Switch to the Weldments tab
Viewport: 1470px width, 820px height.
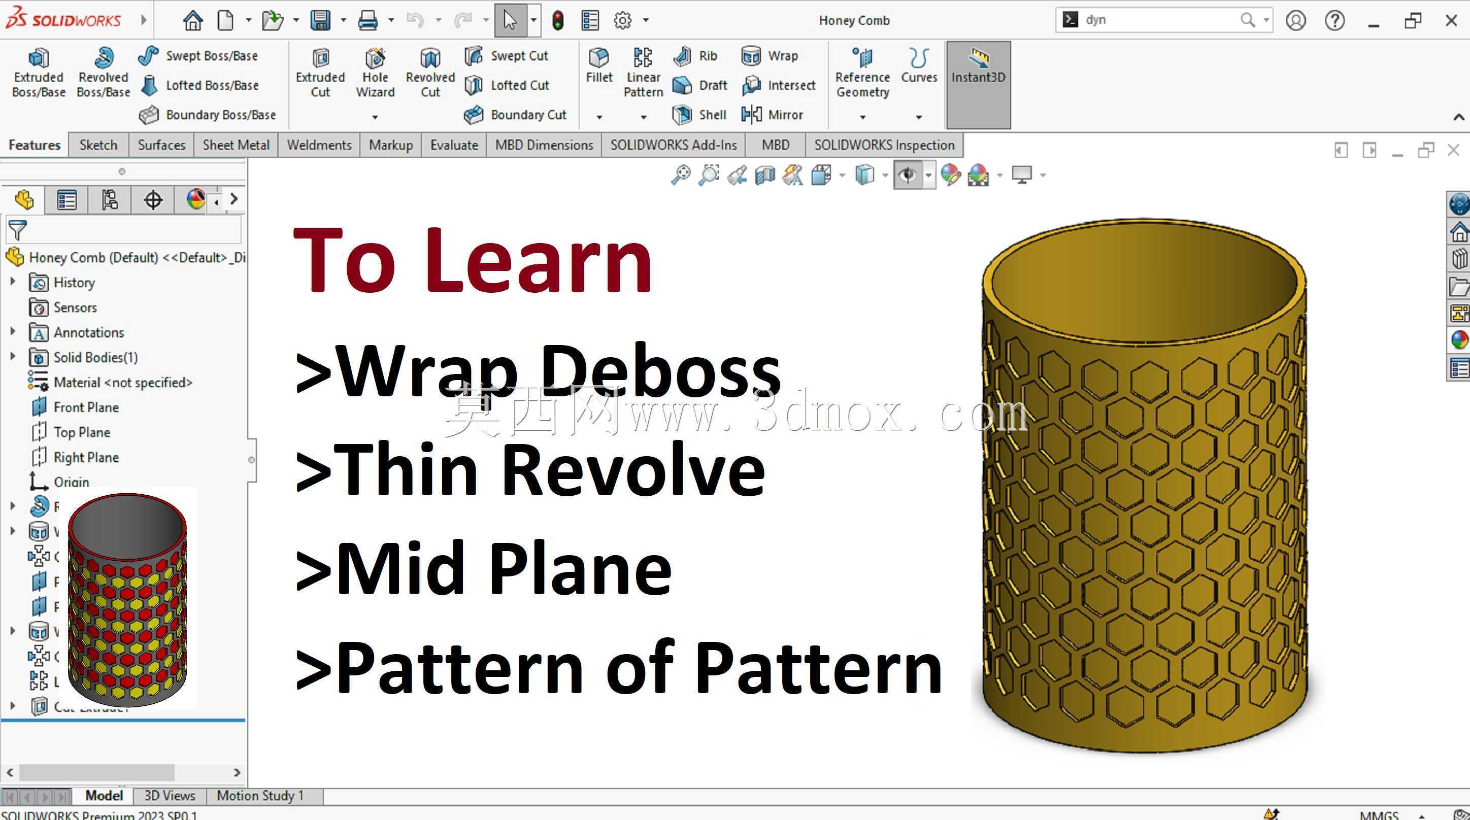(319, 145)
